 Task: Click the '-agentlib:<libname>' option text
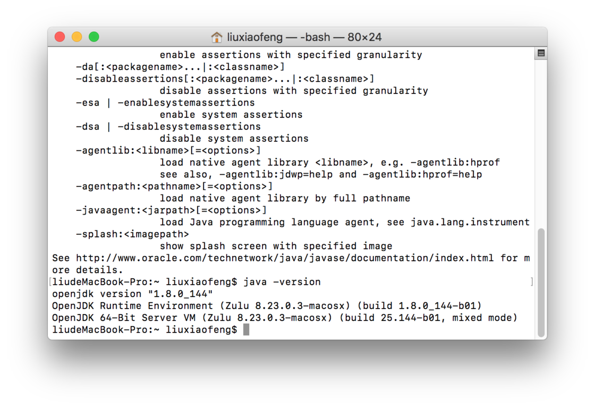tap(132, 151)
